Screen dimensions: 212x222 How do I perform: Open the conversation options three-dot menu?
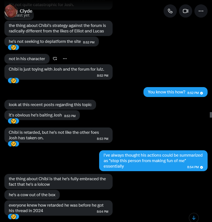click(x=201, y=11)
